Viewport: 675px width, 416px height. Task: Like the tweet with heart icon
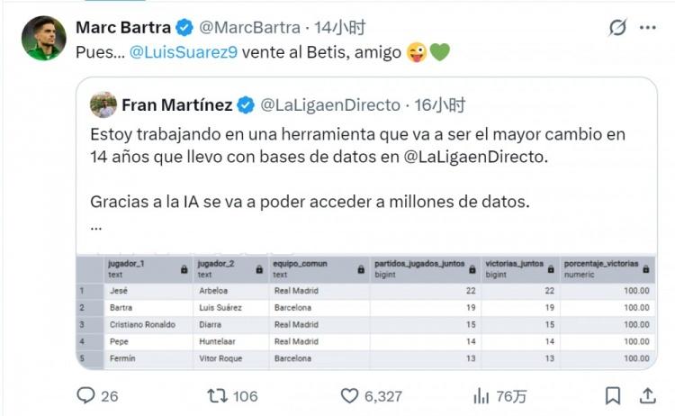349,395
